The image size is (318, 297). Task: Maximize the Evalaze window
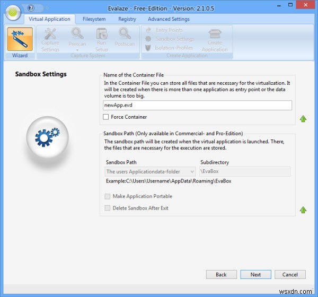[x=290, y=5]
